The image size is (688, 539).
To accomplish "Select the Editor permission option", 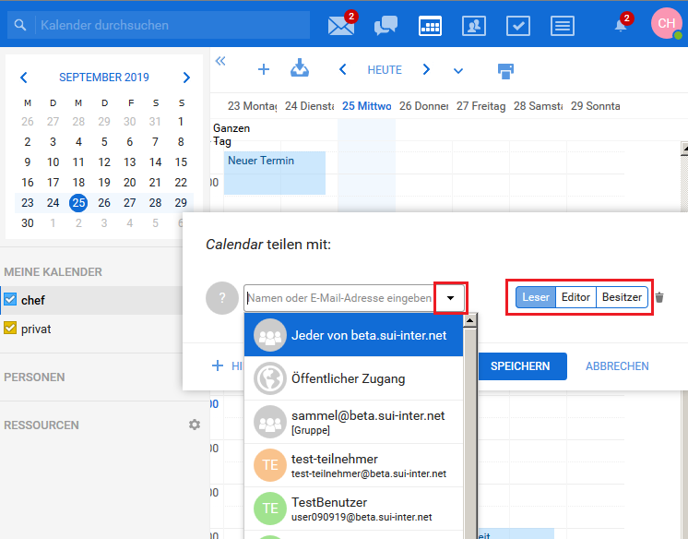I will (x=575, y=297).
